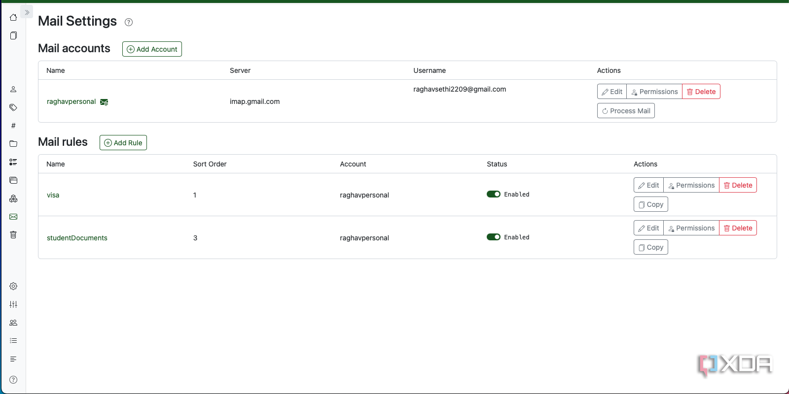Edit the studentDocuments mail rule

(648, 228)
